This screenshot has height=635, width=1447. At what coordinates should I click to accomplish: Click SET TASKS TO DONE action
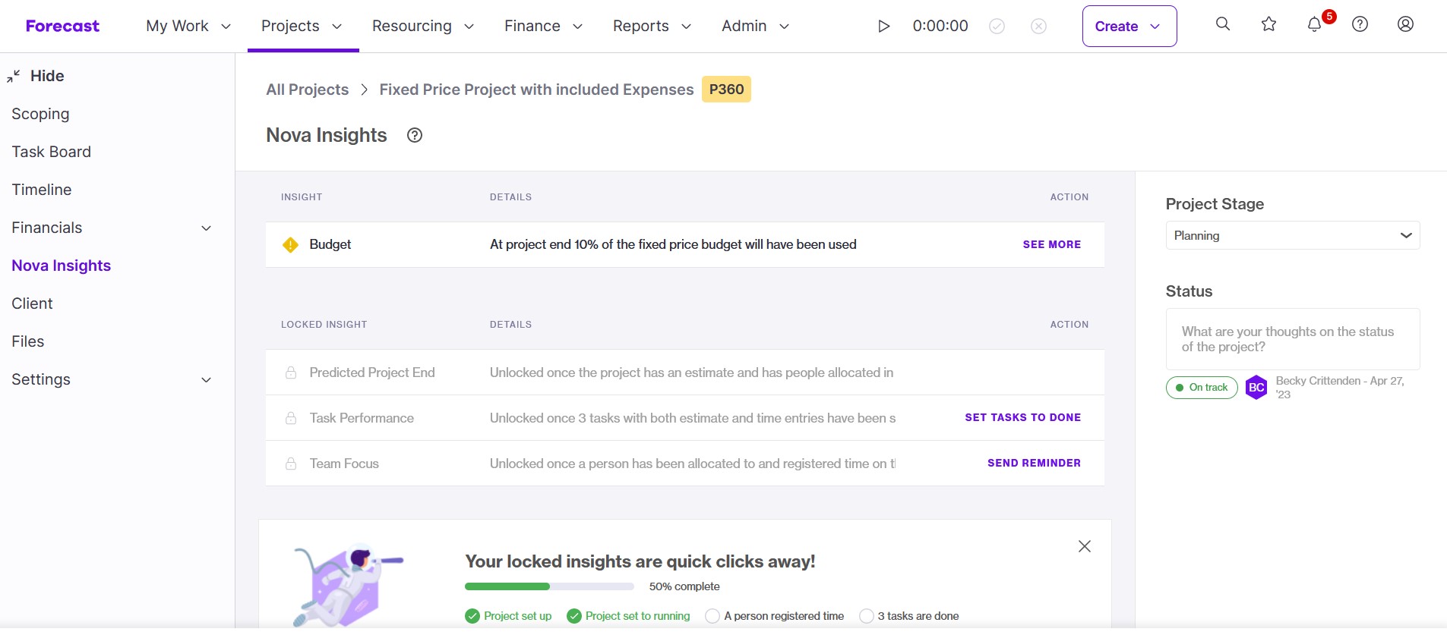pyautogui.click(x=1023, y=417)
